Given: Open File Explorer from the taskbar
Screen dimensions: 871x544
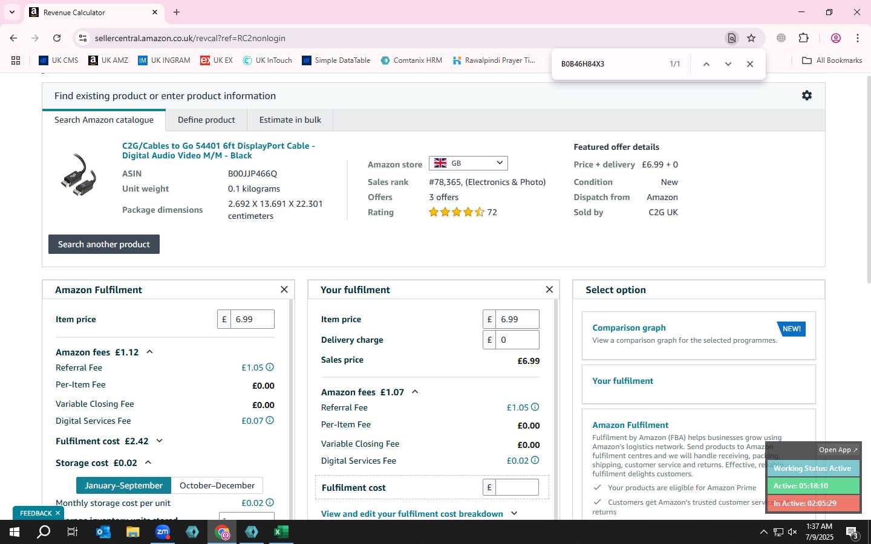Looking at the screenshot, I should [133, 532].
